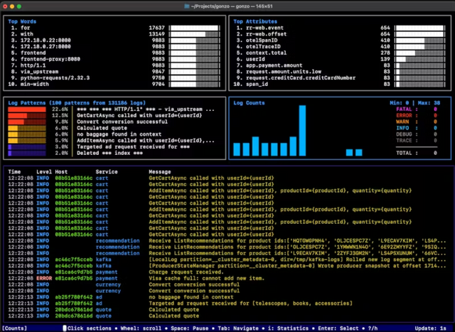This screenshot has height=332, width=455.
Task: Click the [Counts] indicator in status bar
Action: click(14, 328)
